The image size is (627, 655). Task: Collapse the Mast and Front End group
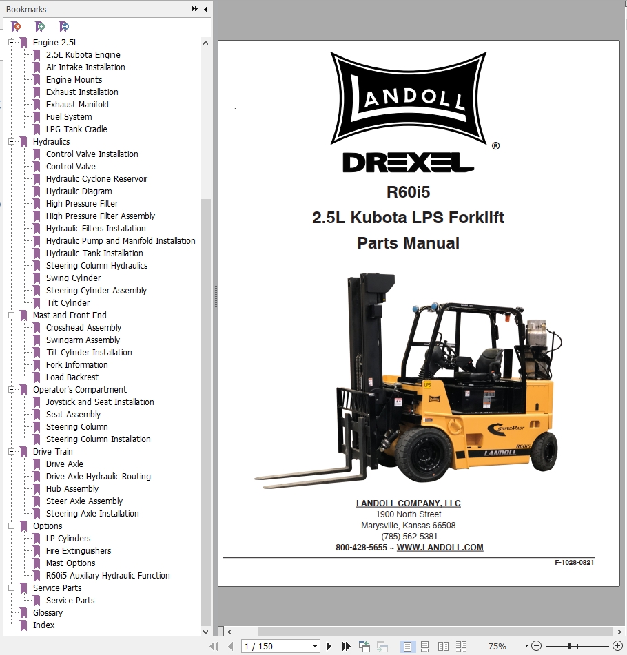[11, 315]
